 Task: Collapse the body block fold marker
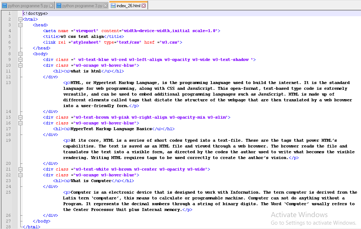[20, 54]
